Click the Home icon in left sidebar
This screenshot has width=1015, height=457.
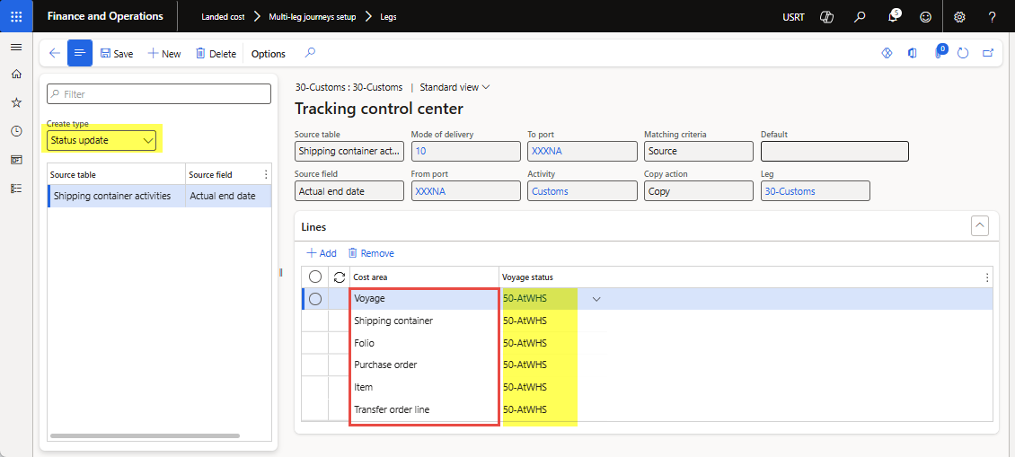(16, 75)
